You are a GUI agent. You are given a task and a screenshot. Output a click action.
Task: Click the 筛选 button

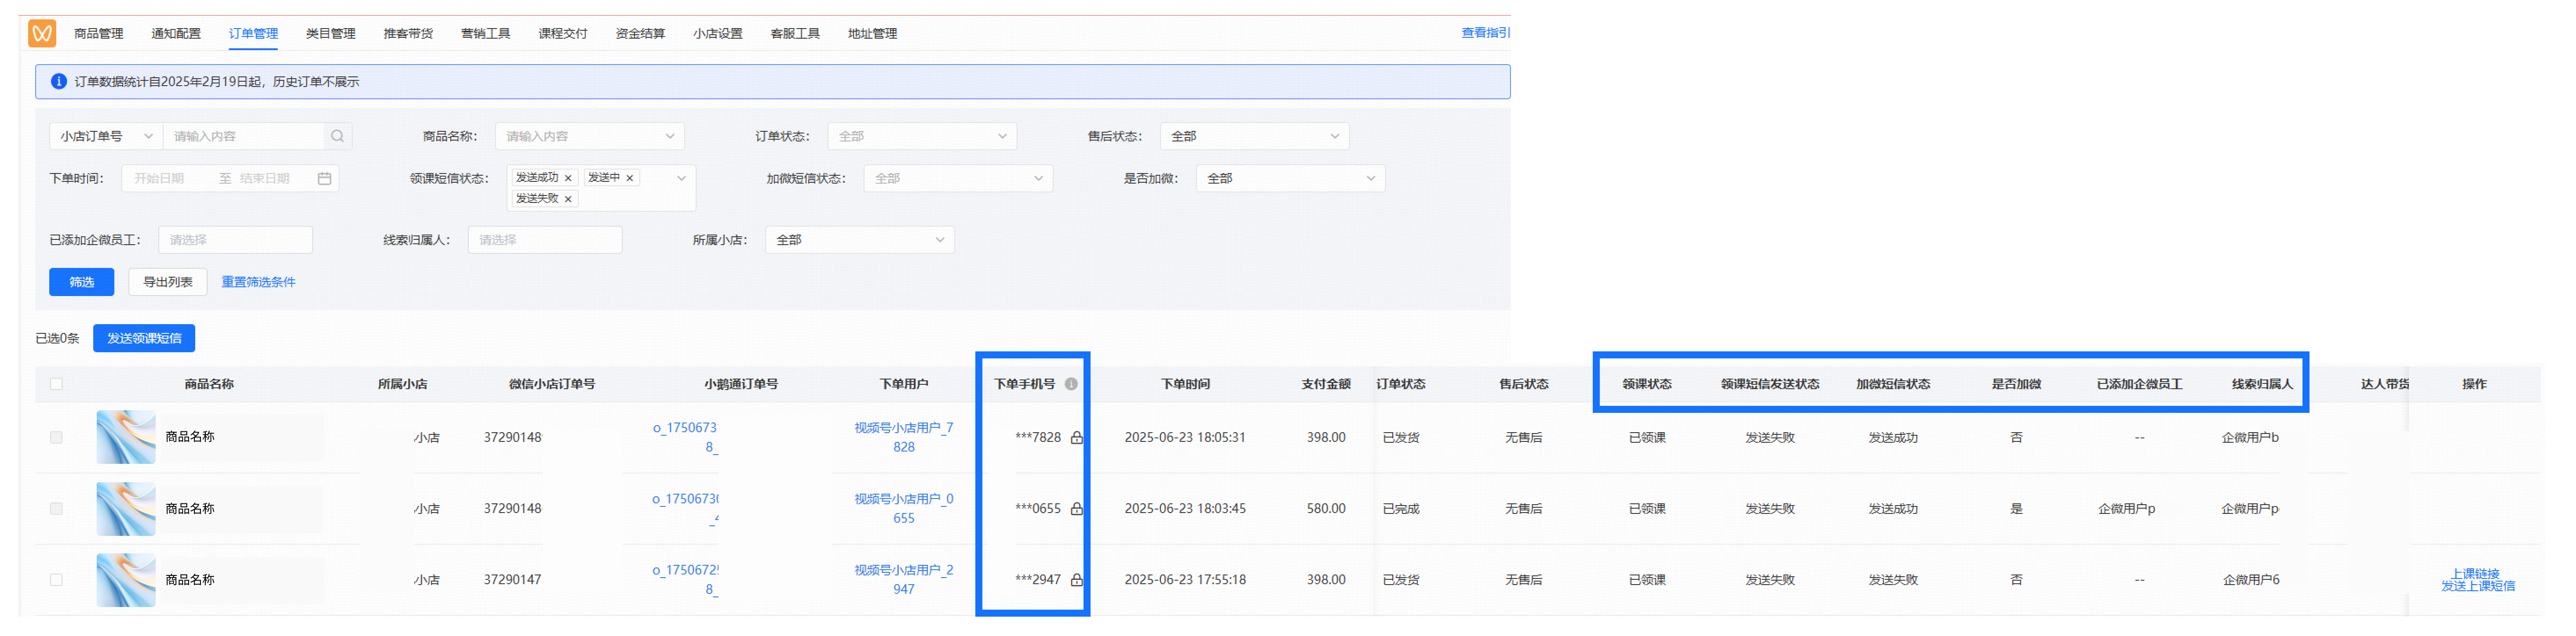point(81,282)
